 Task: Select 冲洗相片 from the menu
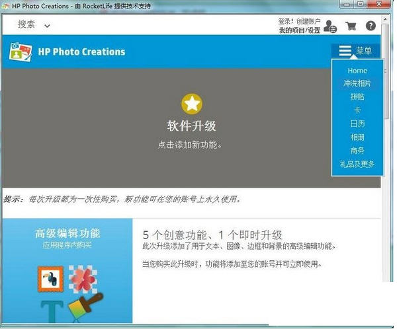pyautogui.click(x=357, y=83)
